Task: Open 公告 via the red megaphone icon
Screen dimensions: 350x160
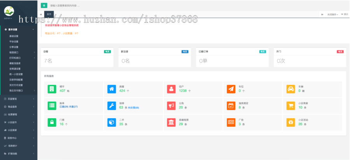Action: pos(171,106)
